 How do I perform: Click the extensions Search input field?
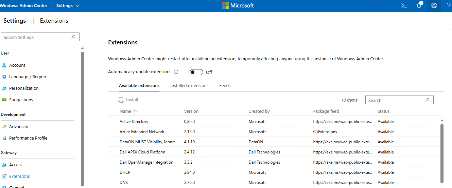pos(399,100)
